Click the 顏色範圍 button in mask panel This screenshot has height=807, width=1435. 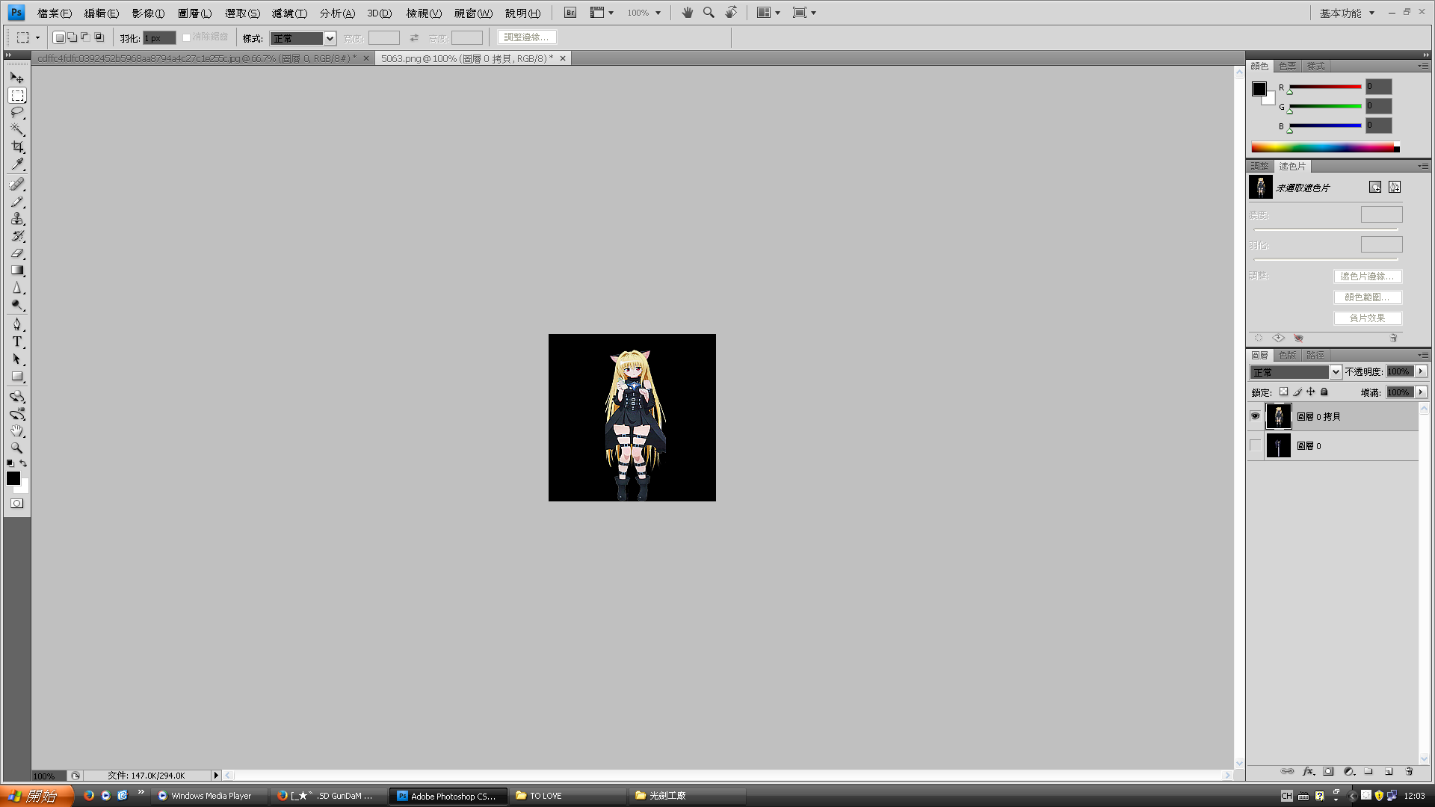pyautogui.click(x=1367, y=297)
